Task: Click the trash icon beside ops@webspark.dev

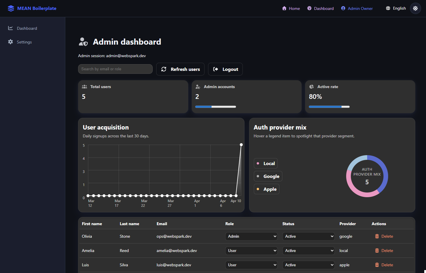Action: [377, 236]
